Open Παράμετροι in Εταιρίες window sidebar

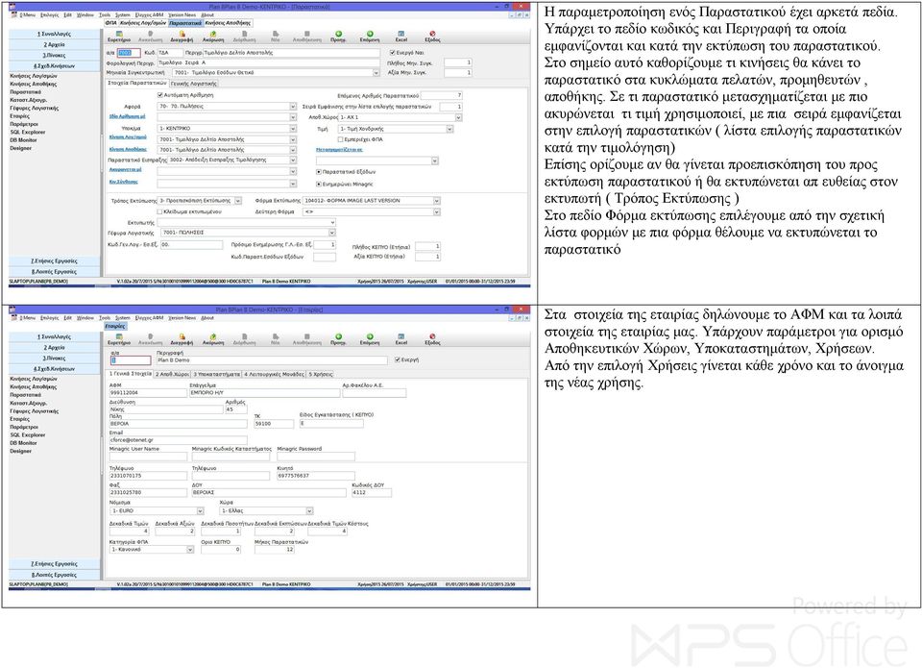point(24,428)
